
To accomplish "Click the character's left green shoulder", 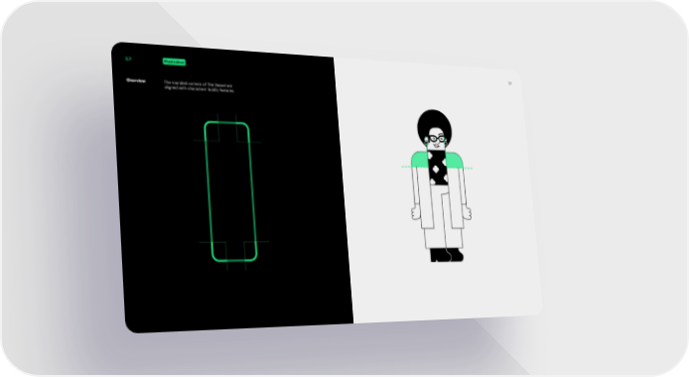I will click(419, 160).
